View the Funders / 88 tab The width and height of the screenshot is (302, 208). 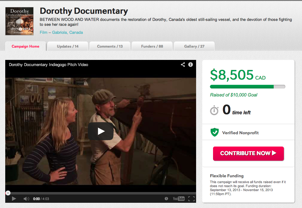click(x=152, y=46)
